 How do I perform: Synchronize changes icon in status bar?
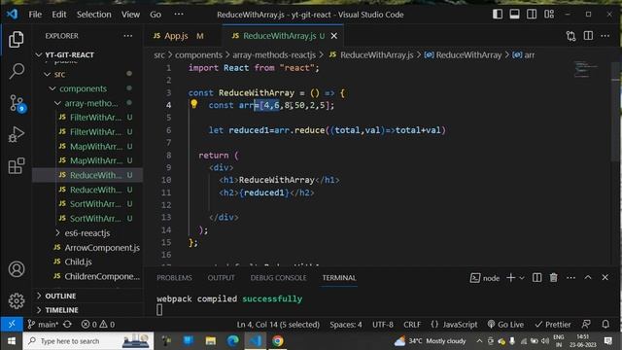67,324
